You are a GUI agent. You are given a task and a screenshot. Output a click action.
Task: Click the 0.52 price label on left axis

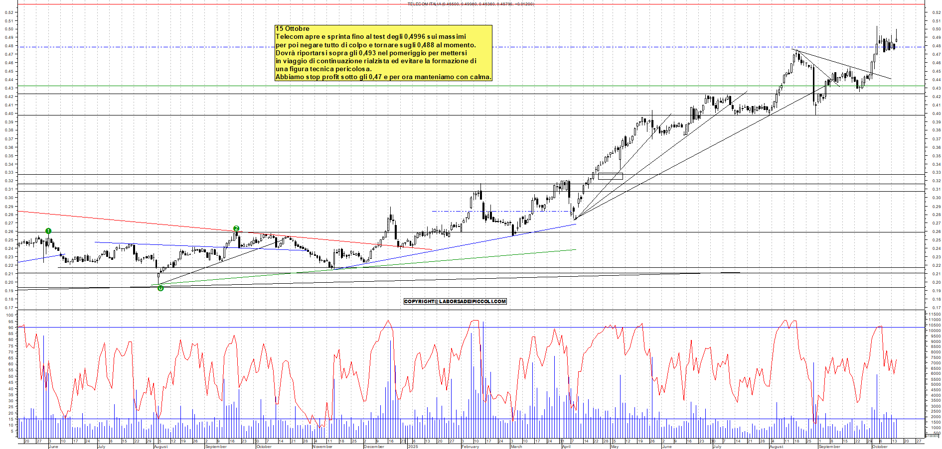[9, 12]
